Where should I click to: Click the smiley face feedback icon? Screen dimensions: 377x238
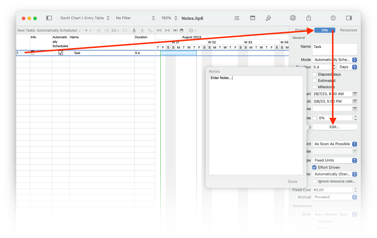333,18
